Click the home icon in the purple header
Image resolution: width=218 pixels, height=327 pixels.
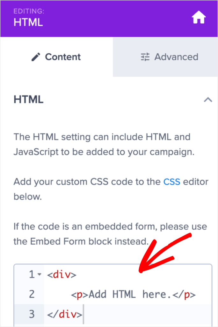198,17
